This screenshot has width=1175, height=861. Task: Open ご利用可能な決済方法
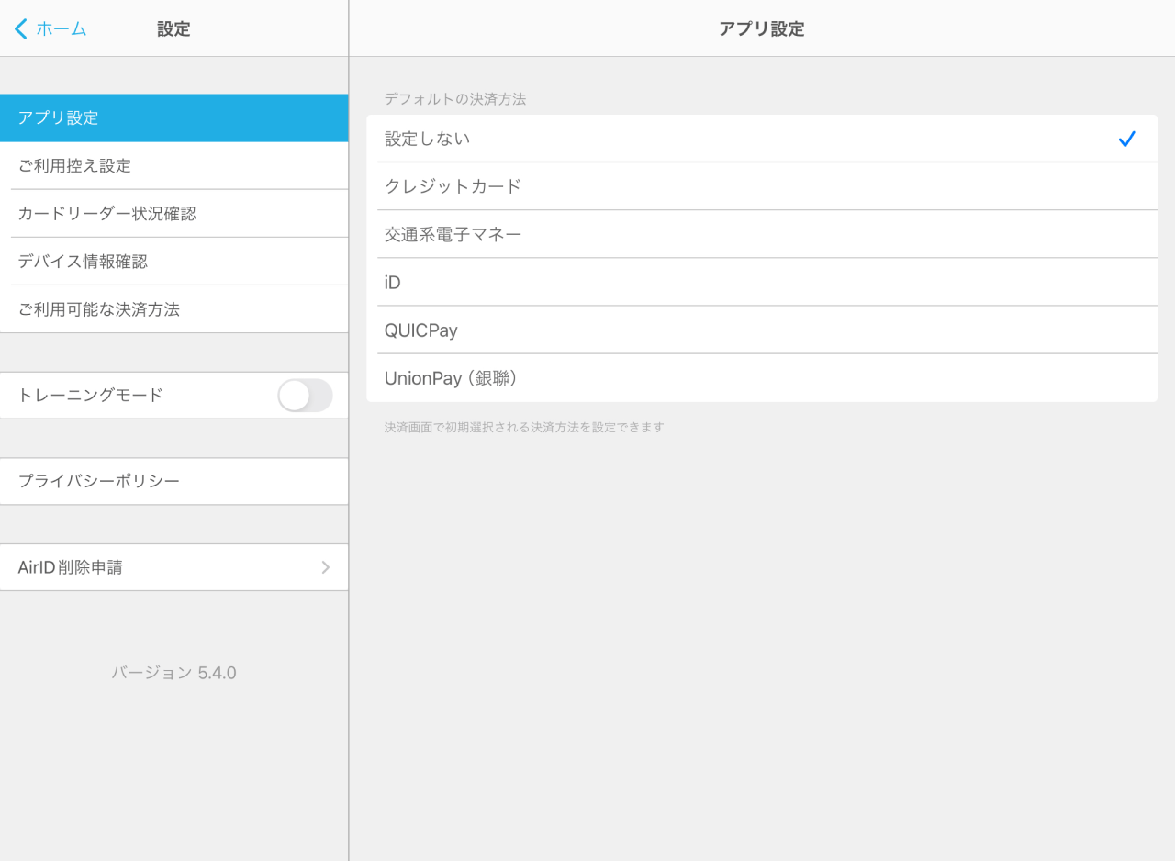pyautogui.click(x=174, y=309)
